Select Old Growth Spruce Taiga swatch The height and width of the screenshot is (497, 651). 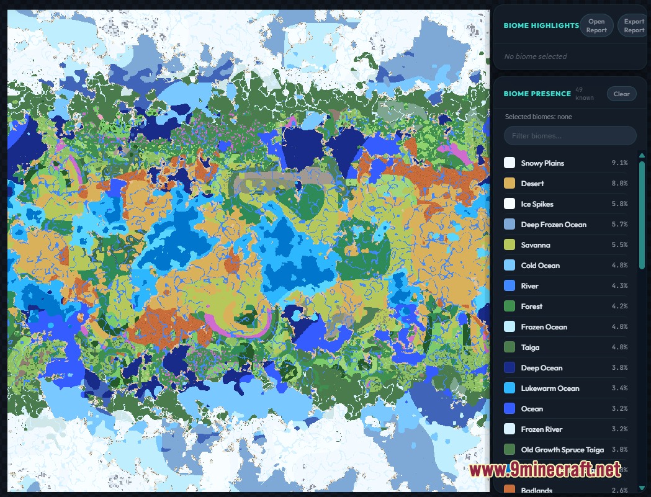click(x=510, y=450)
